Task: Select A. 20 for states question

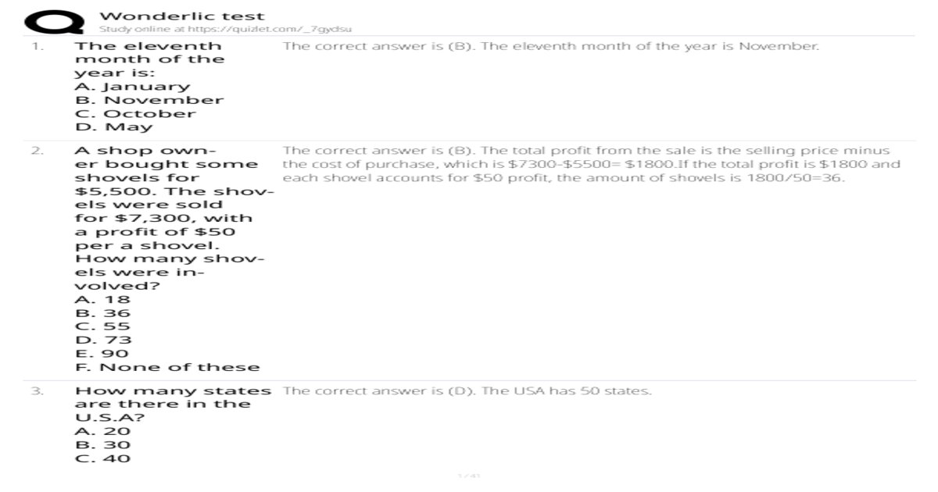Action: (x=102, y=431)
